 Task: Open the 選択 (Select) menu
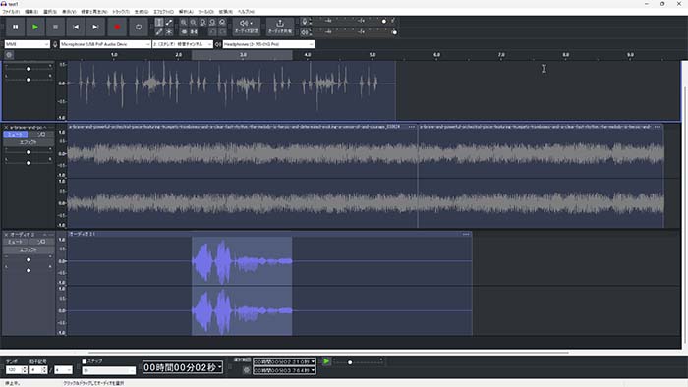(x=49, y=12)
